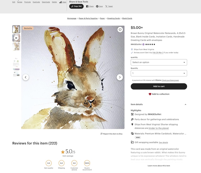Tweet this listing via X icon
201x173 pixels.
pos(109,6)
